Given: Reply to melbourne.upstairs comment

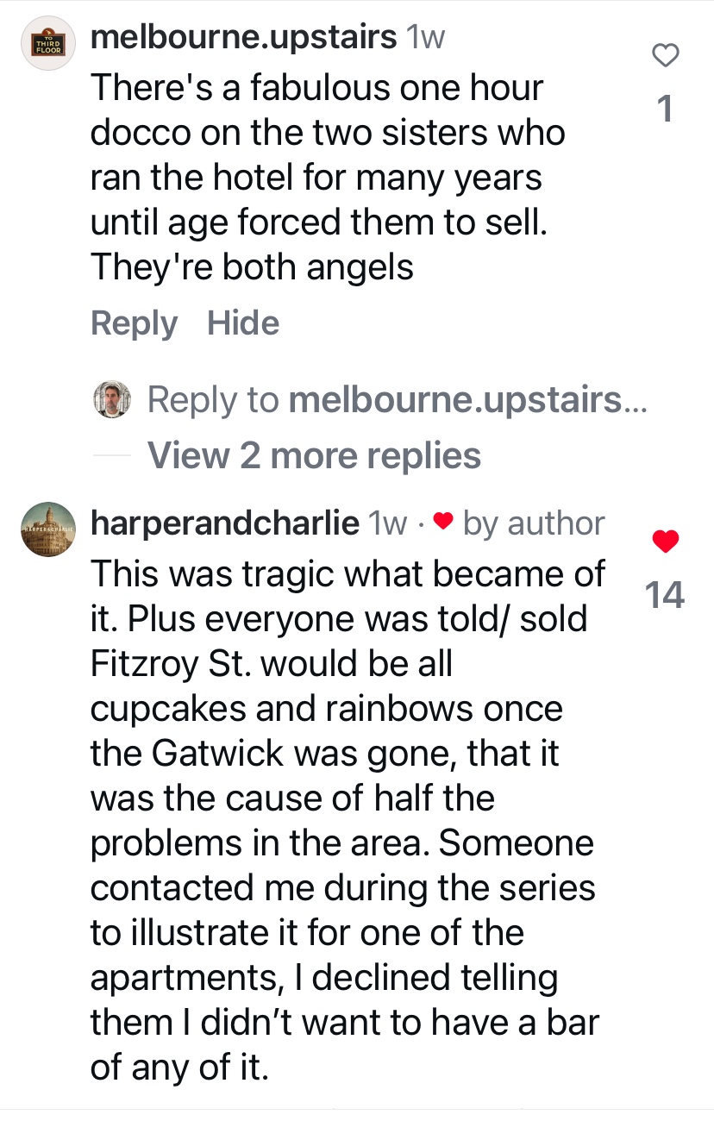Looking at the screenshot, I should 134,323.
